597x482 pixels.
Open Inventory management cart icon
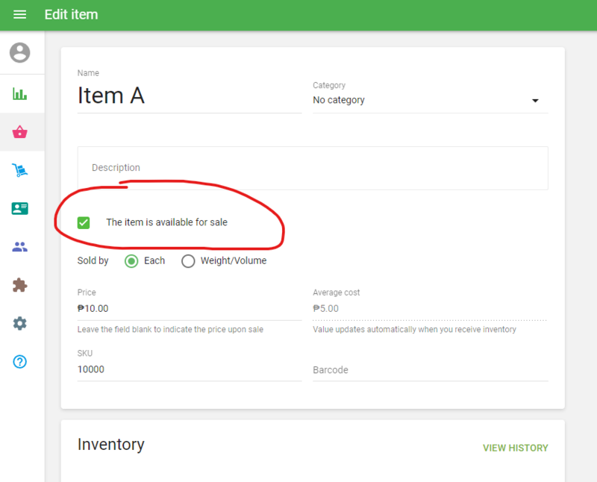click(x=20, y=171)
